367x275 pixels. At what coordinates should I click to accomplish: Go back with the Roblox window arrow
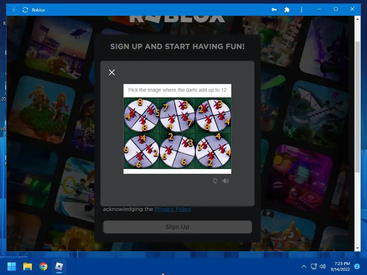coord(15,10)
